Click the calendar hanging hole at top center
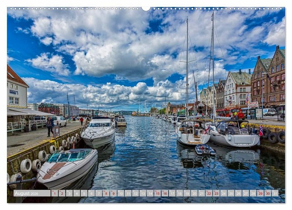The height and width of the screenshot is (210, 292). tap(146, 8)
